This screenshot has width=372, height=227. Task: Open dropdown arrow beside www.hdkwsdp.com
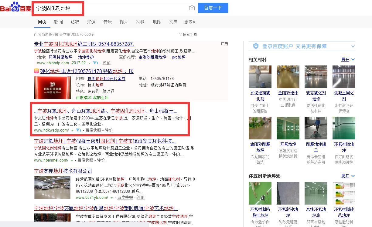[72, 131]
